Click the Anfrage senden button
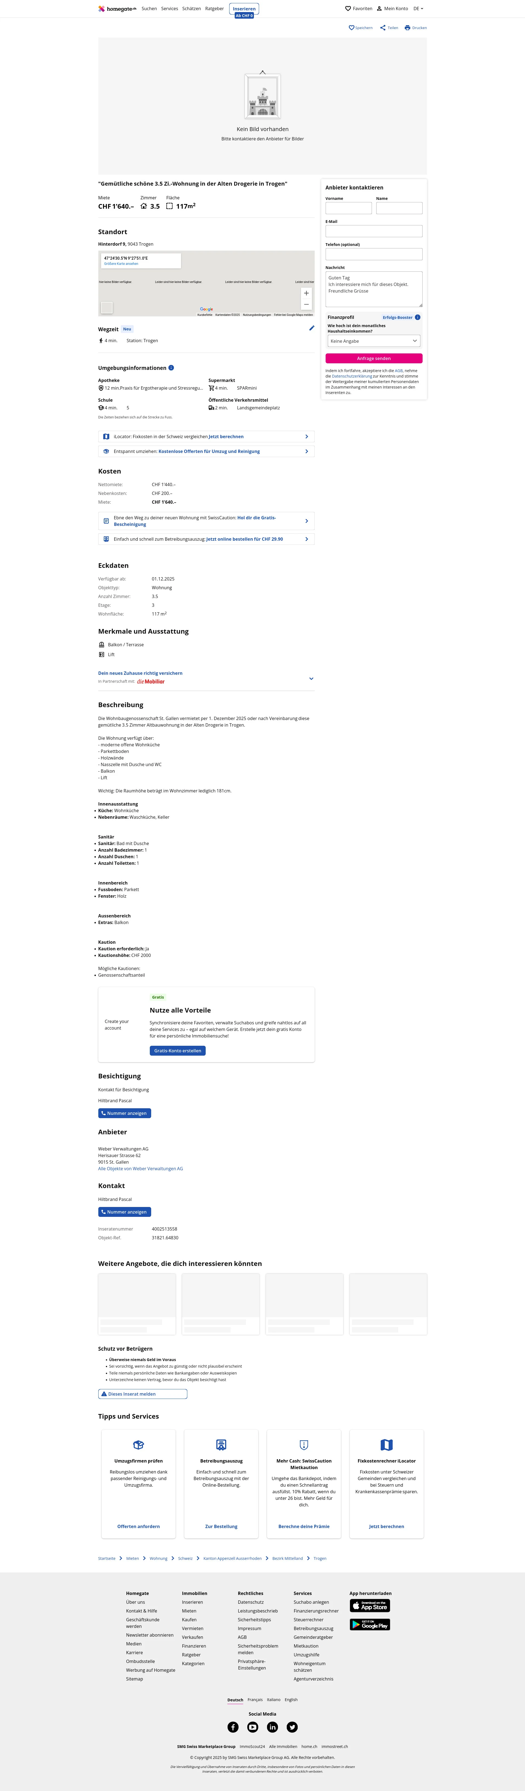Viewport: 525px width, 1791px height. pos(374,358)
